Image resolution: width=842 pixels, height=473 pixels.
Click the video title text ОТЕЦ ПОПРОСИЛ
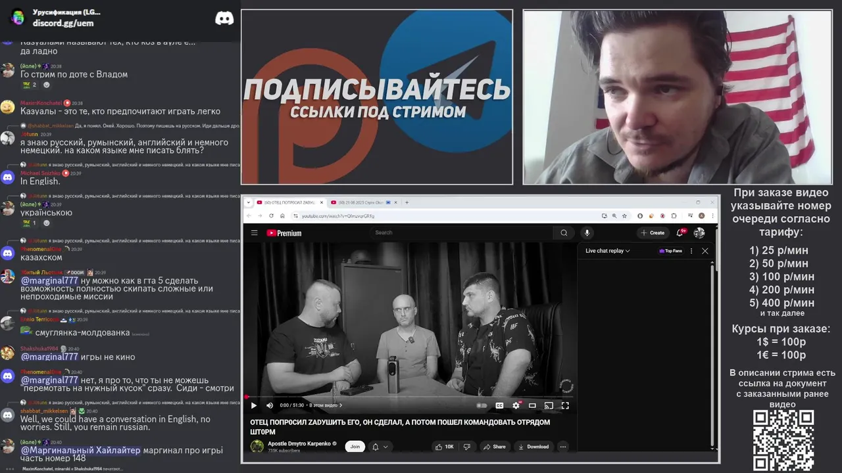(400, 427)
